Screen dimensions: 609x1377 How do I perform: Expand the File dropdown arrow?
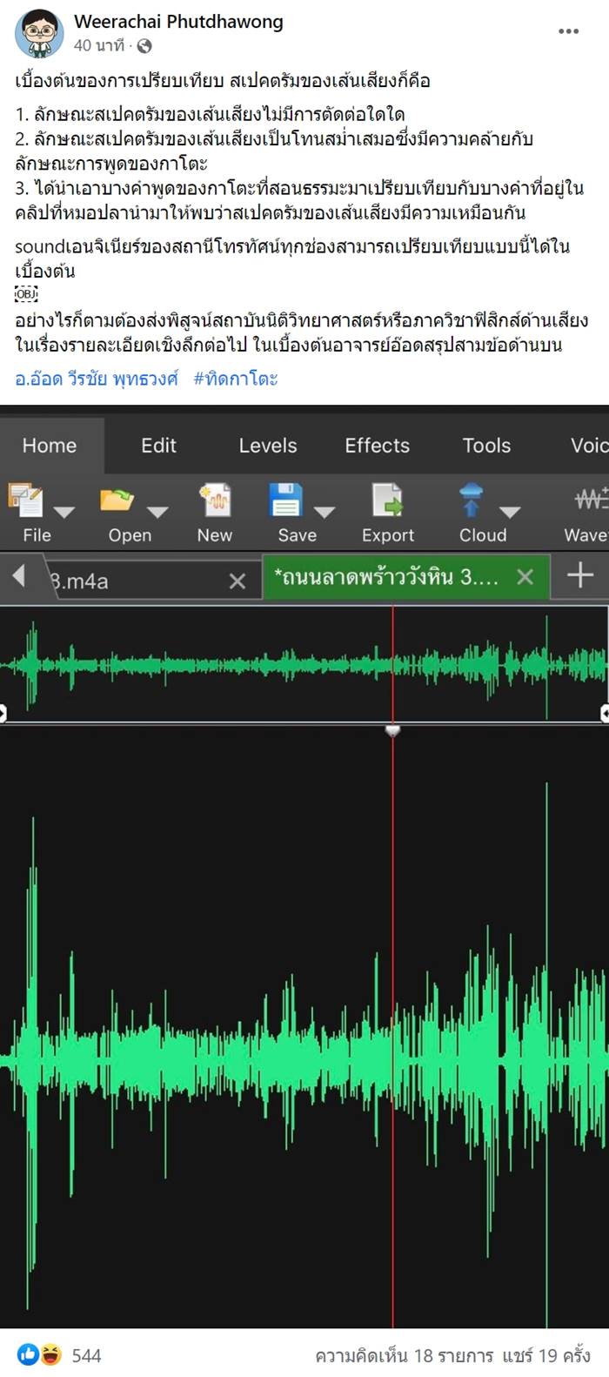(x=64, y=512)
